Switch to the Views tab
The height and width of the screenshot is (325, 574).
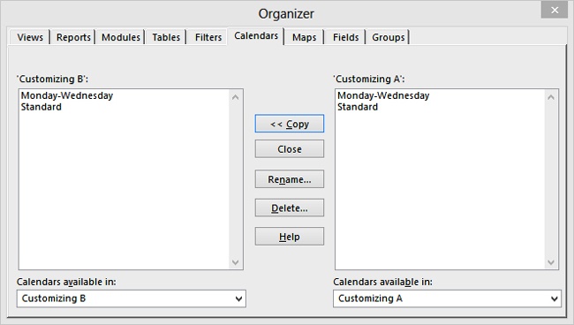30,37
